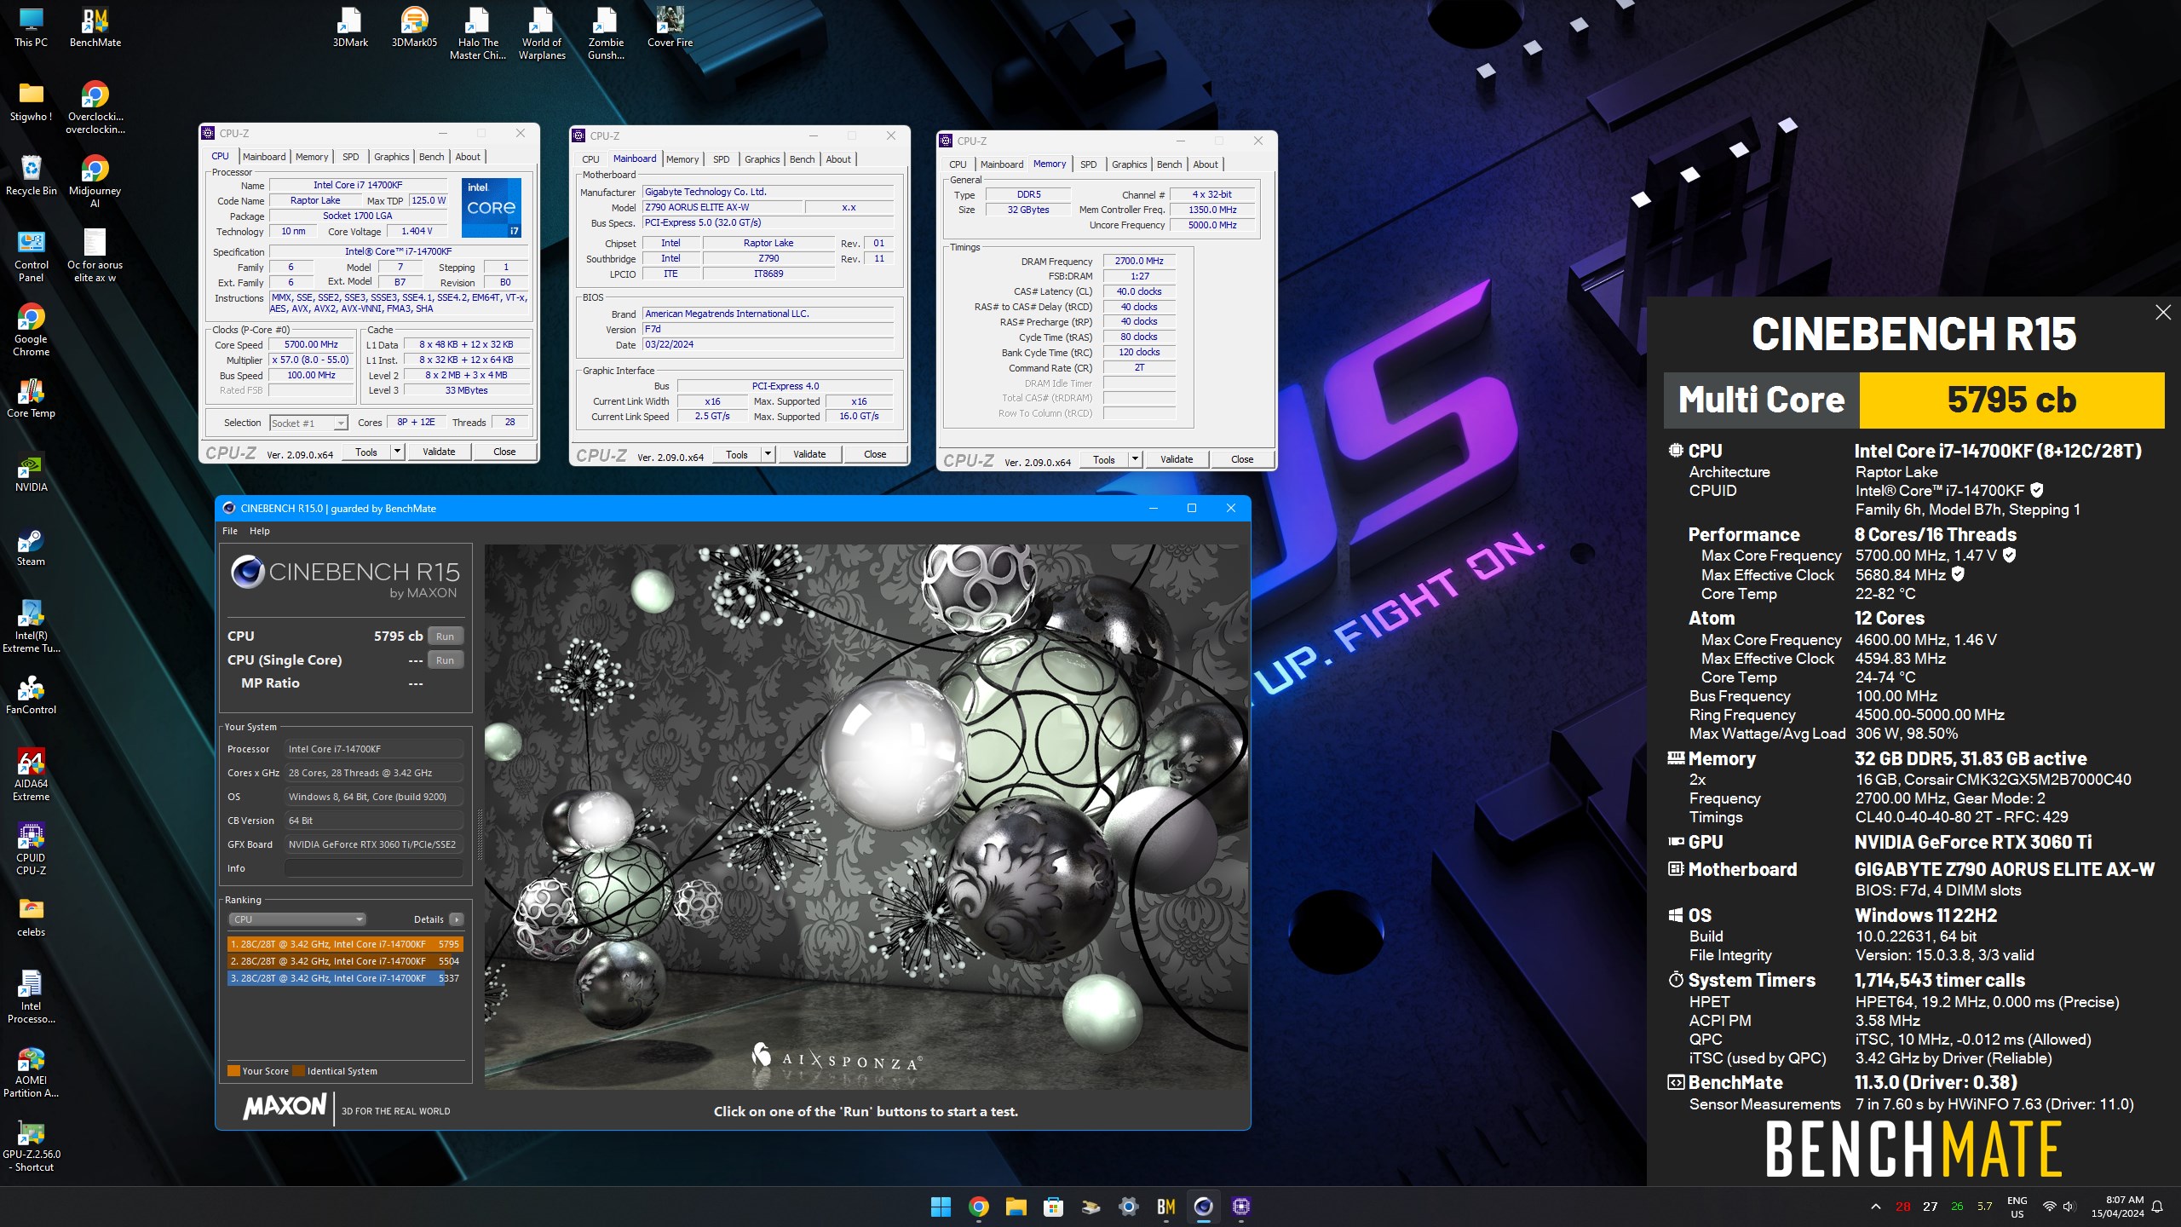Open the Control Panel desktop icon
The image size is (2181, 1227).
point(31,256)
